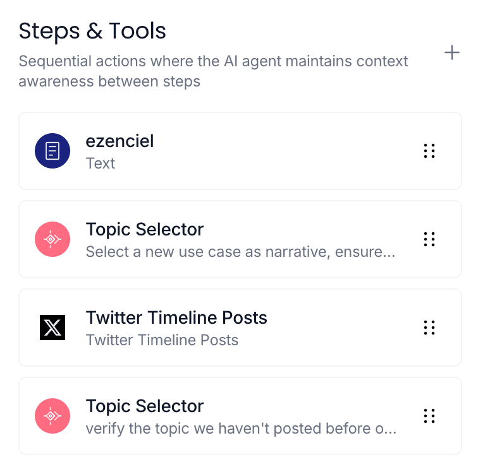Click the drag handle on the 'verify the topic' step
Image resolution: width=478 pixels, height=462 pixels.
(x=429, y=416)
